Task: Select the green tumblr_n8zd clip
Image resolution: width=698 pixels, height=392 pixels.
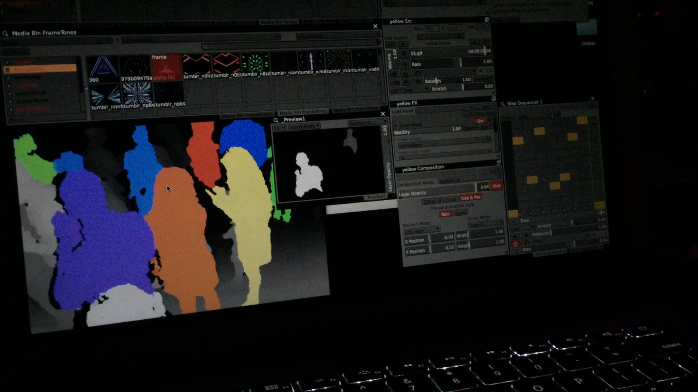Action: point(256,64)
